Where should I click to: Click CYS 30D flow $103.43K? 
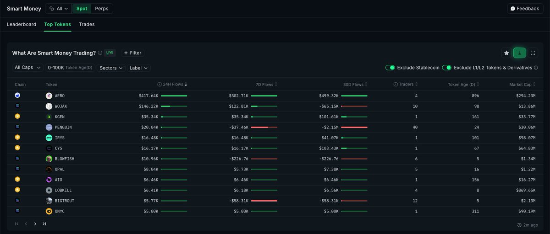329,149
